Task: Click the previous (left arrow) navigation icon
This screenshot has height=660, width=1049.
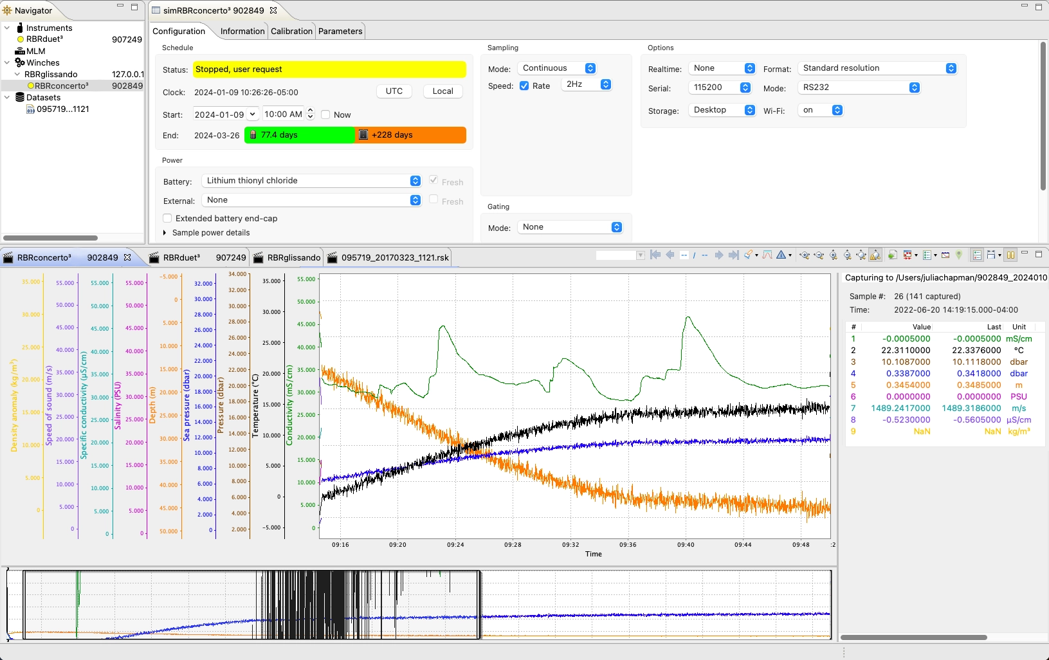Action: (x=670, y=255)
